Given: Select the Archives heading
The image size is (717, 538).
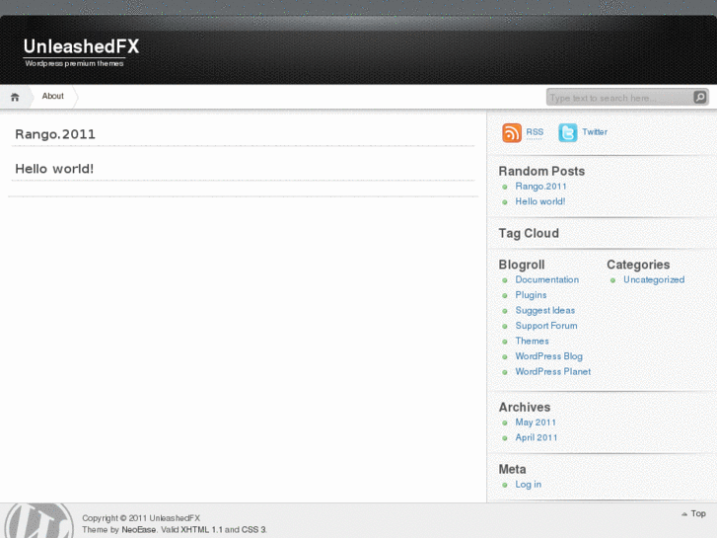Looking at the screenshot, I should (x=525, y=407).
